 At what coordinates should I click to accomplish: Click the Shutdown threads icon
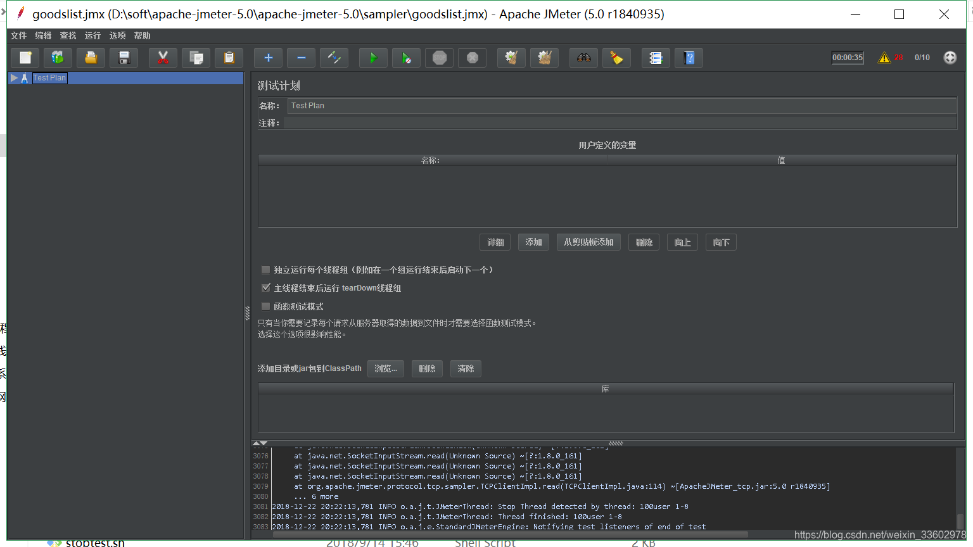pos(472,58)
